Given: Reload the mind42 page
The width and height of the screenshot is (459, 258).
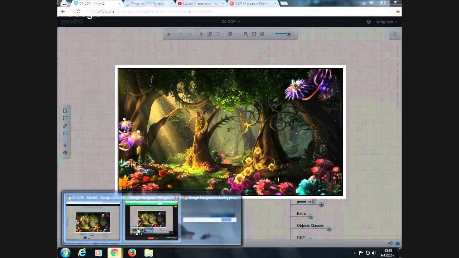Looking at the screenshot, I should point(78,11).
